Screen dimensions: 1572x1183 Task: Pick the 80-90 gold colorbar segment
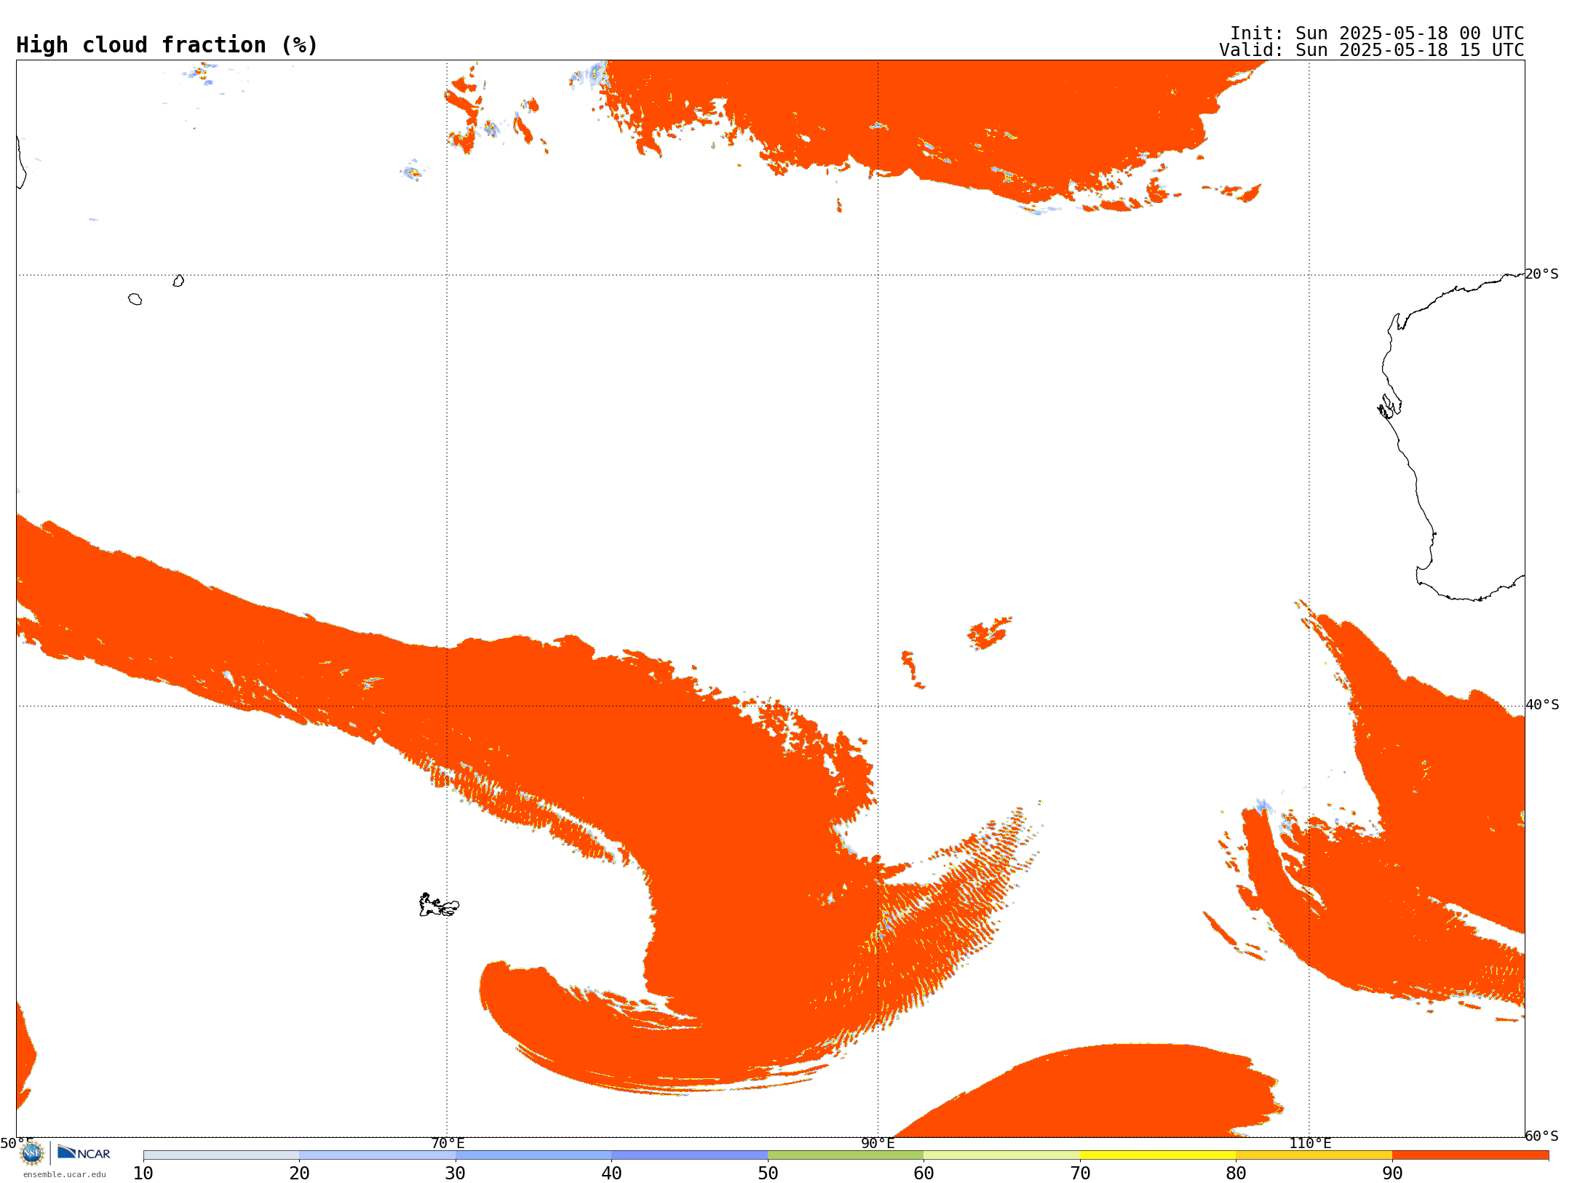(1314, 1155)
